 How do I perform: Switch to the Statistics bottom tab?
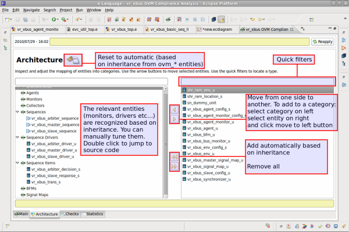click(92, 214)
